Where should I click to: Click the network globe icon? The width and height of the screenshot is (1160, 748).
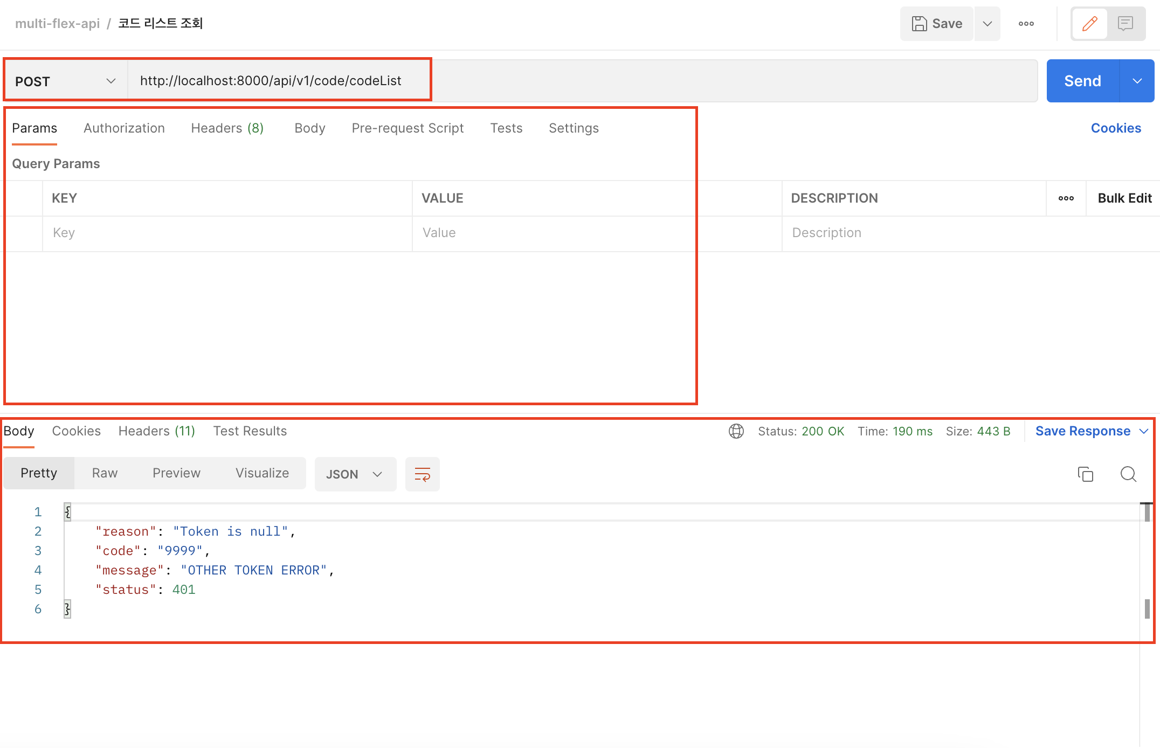click(x=736, y=431)
